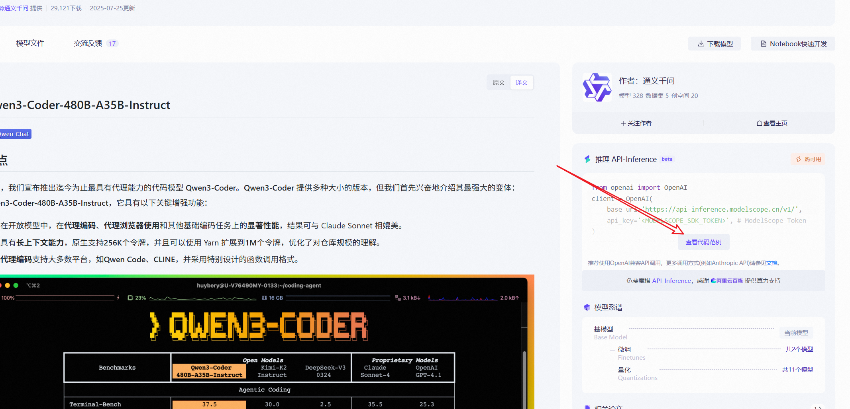The image size is (850, 409).
Task: Click the 创空间 20 count text
Action: [x=685, y=96]
